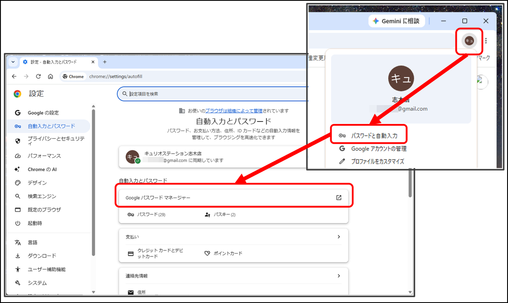Click the home icon in toolbar
The image size is (508, 303).
coord(50,77)
